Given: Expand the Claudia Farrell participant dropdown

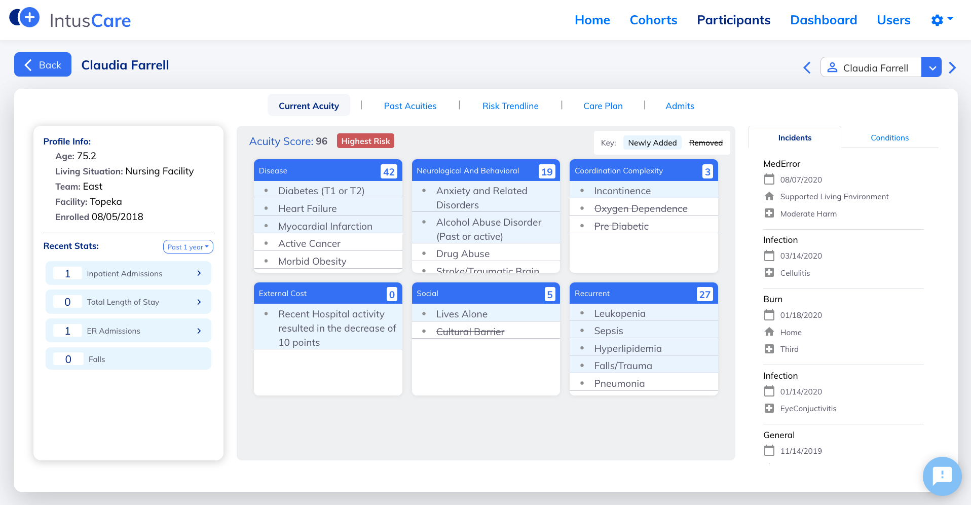Looking at the screenshot, I should pyautogui.click(x=931, y=67).
